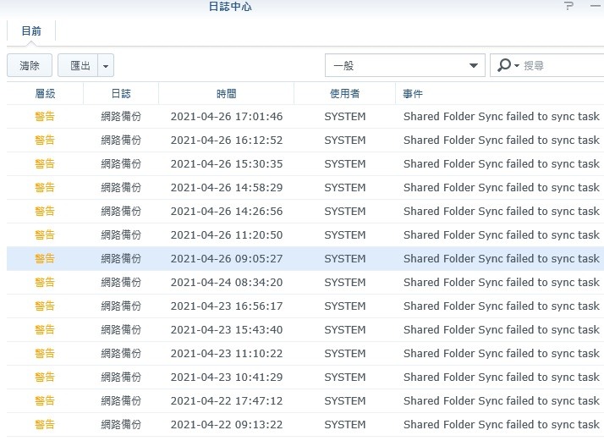Sort by 時間 column header
The image size is (604, 441).
click(226, 93)
